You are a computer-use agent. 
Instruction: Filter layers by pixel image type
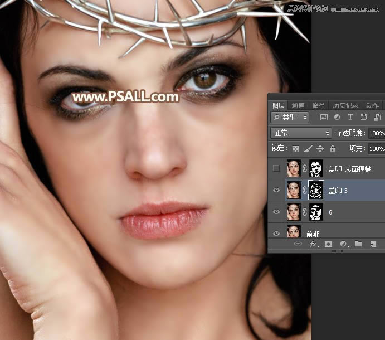tap(324, 118)
